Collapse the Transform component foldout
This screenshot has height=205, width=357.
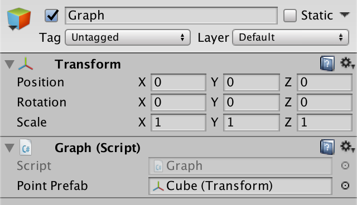pyautogui.click(x=9, y=64)
